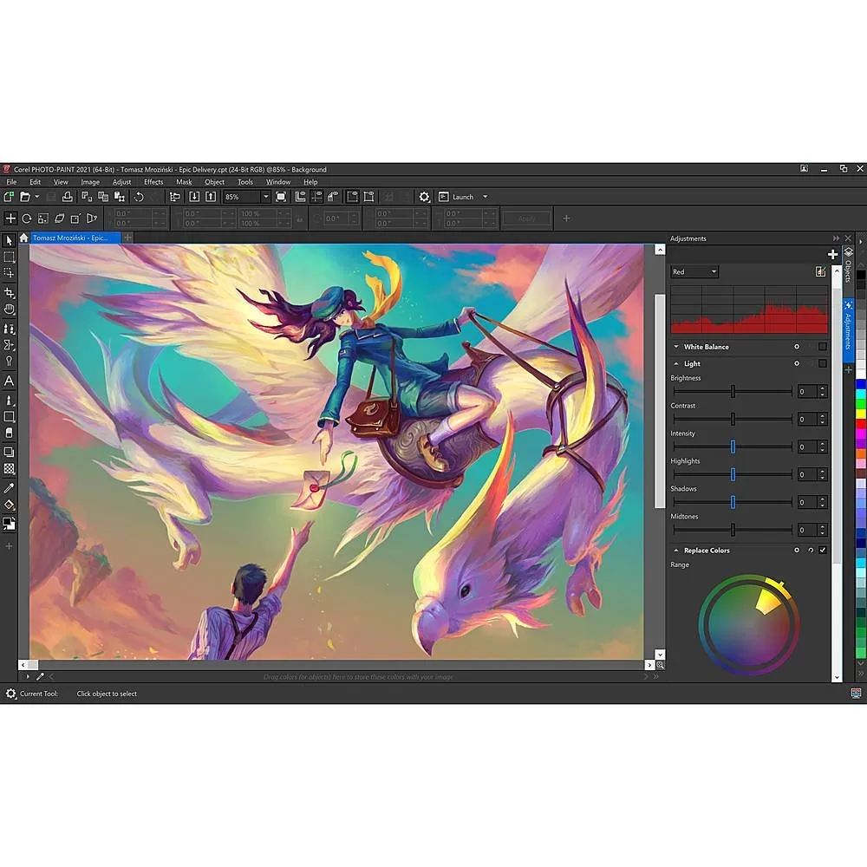The width and height of the screenshot is (867, 867).
Task: Click the Undo arrow icon in the toolbar
Action: coord(139,197)
